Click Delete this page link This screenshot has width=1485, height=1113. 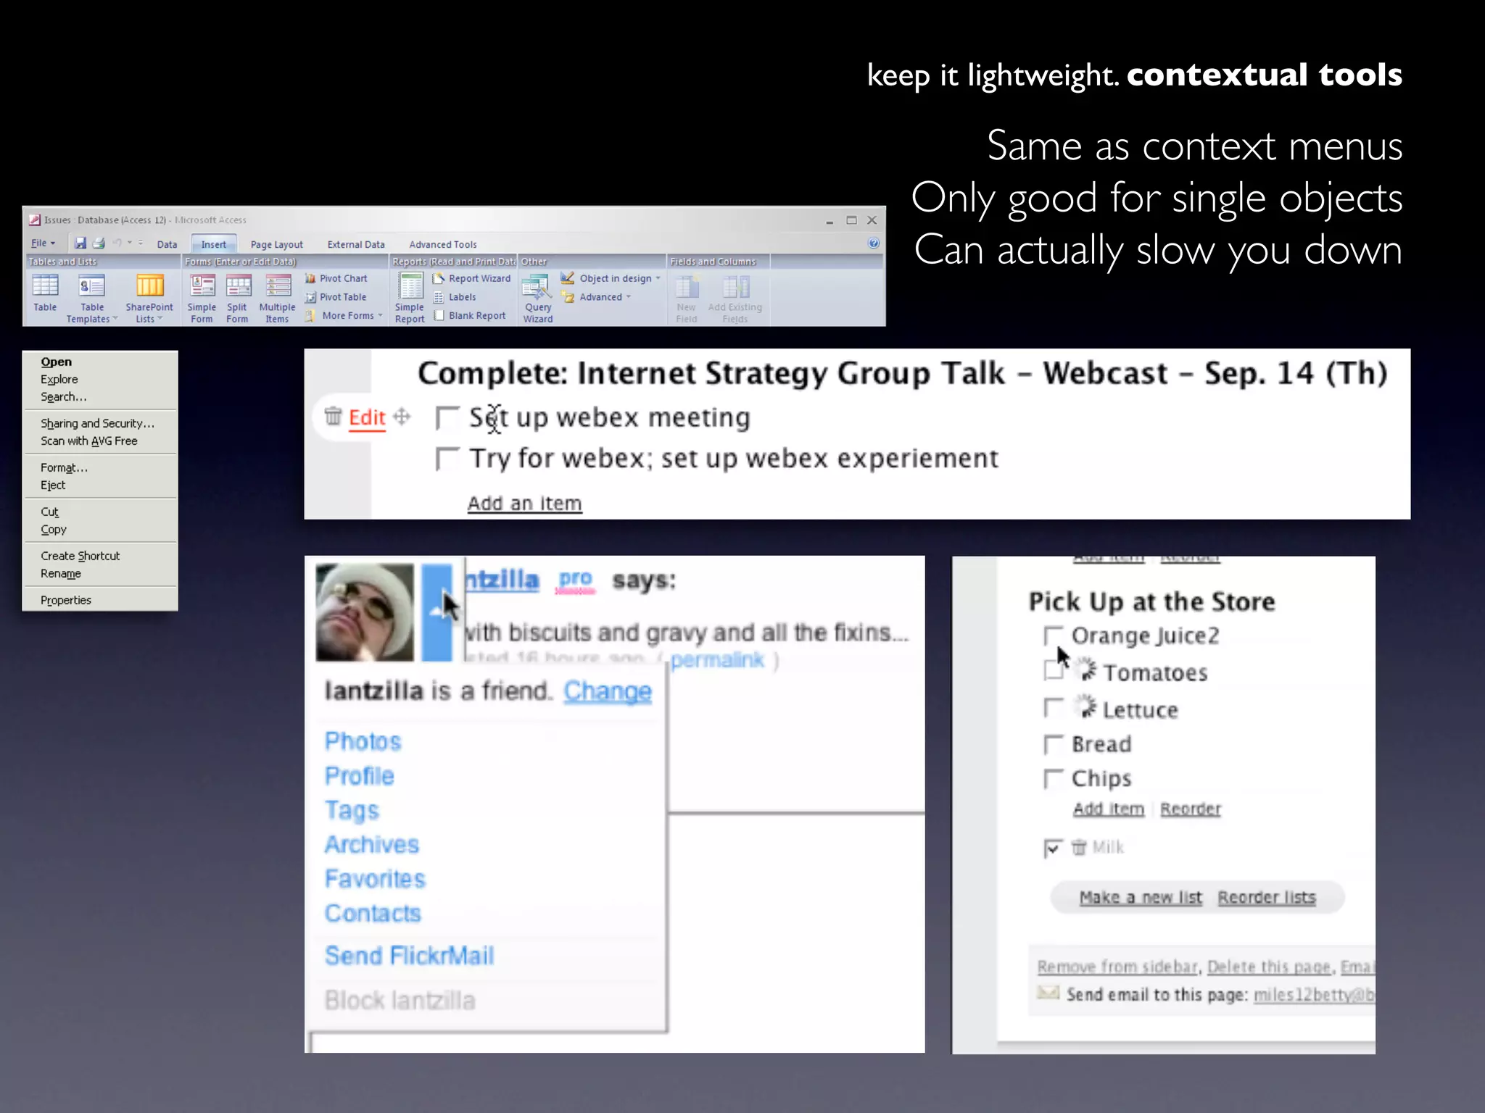[x=1269, y=967]
